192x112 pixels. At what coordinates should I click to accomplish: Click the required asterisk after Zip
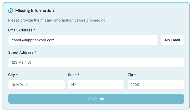tap(135, 75)
